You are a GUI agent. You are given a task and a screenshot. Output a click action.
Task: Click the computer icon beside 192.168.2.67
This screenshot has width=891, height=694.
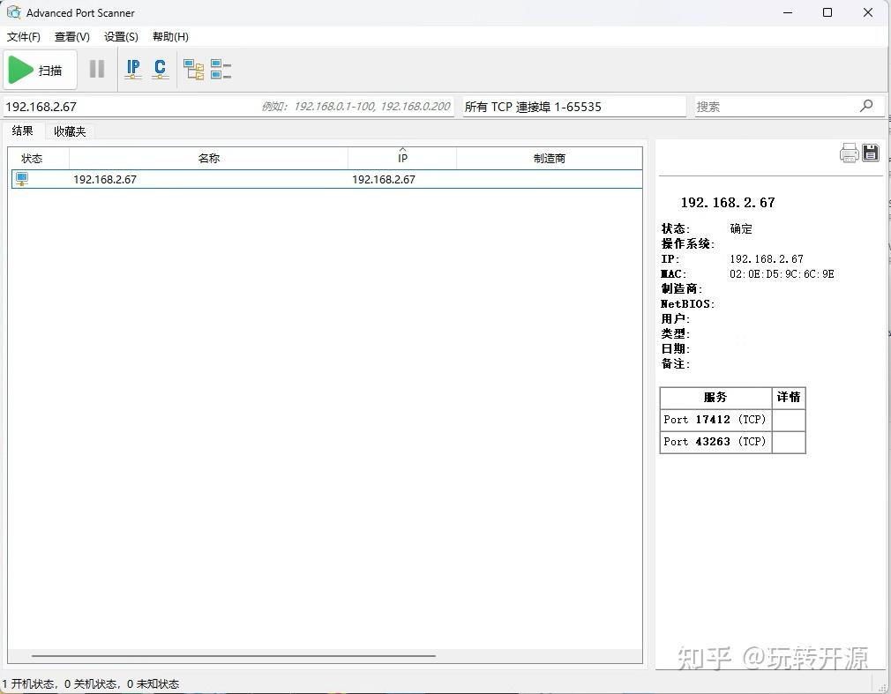20,179
